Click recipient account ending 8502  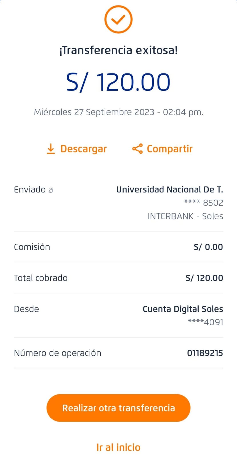204,203
